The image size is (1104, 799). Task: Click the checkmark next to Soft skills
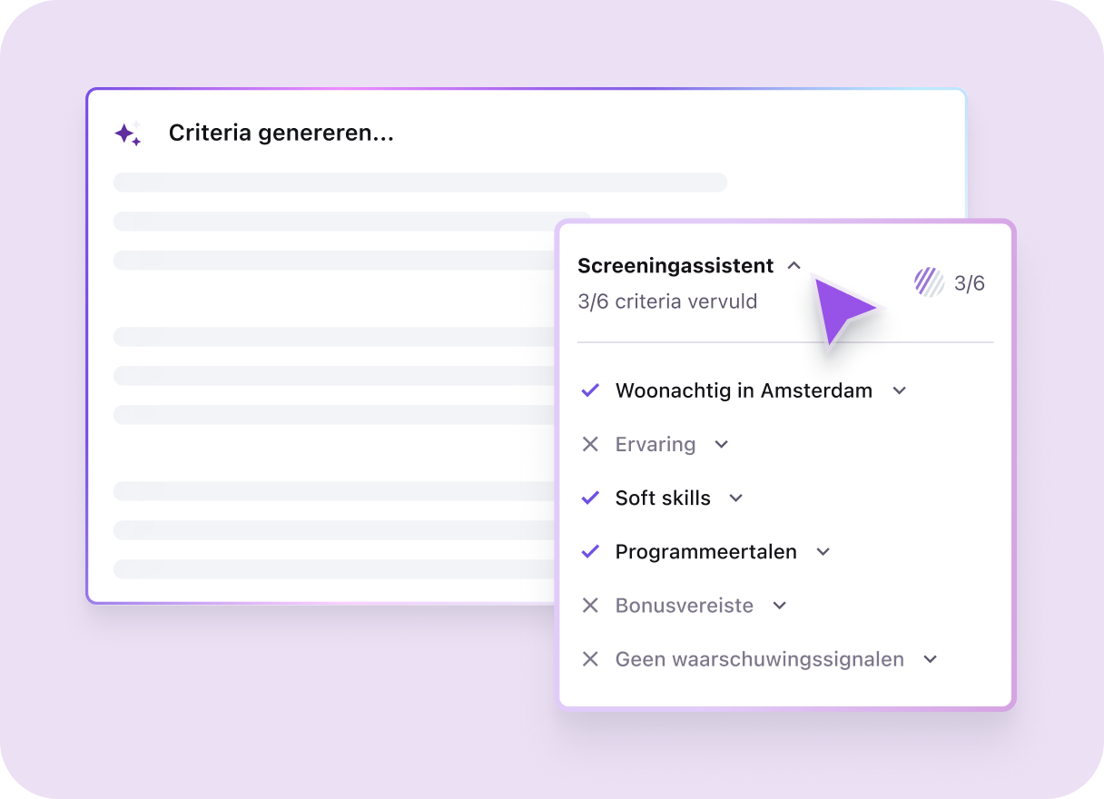pyautogui.click(x=590, y=498)
